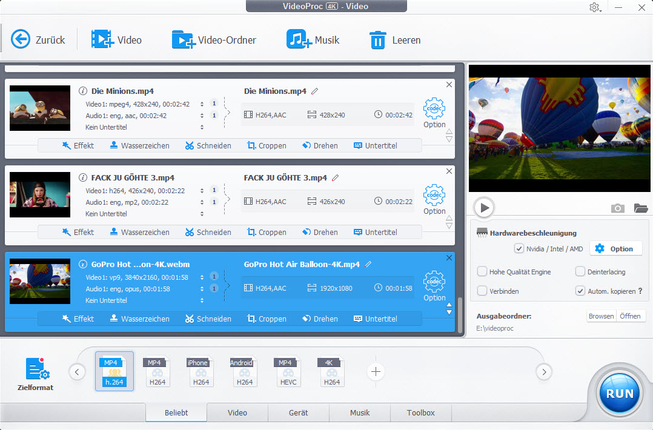This screenshot has height=430, width=653.
Task: Rename output FACK JU GÖHTE 3.mp4 with pencil
Action: (335, 177)
